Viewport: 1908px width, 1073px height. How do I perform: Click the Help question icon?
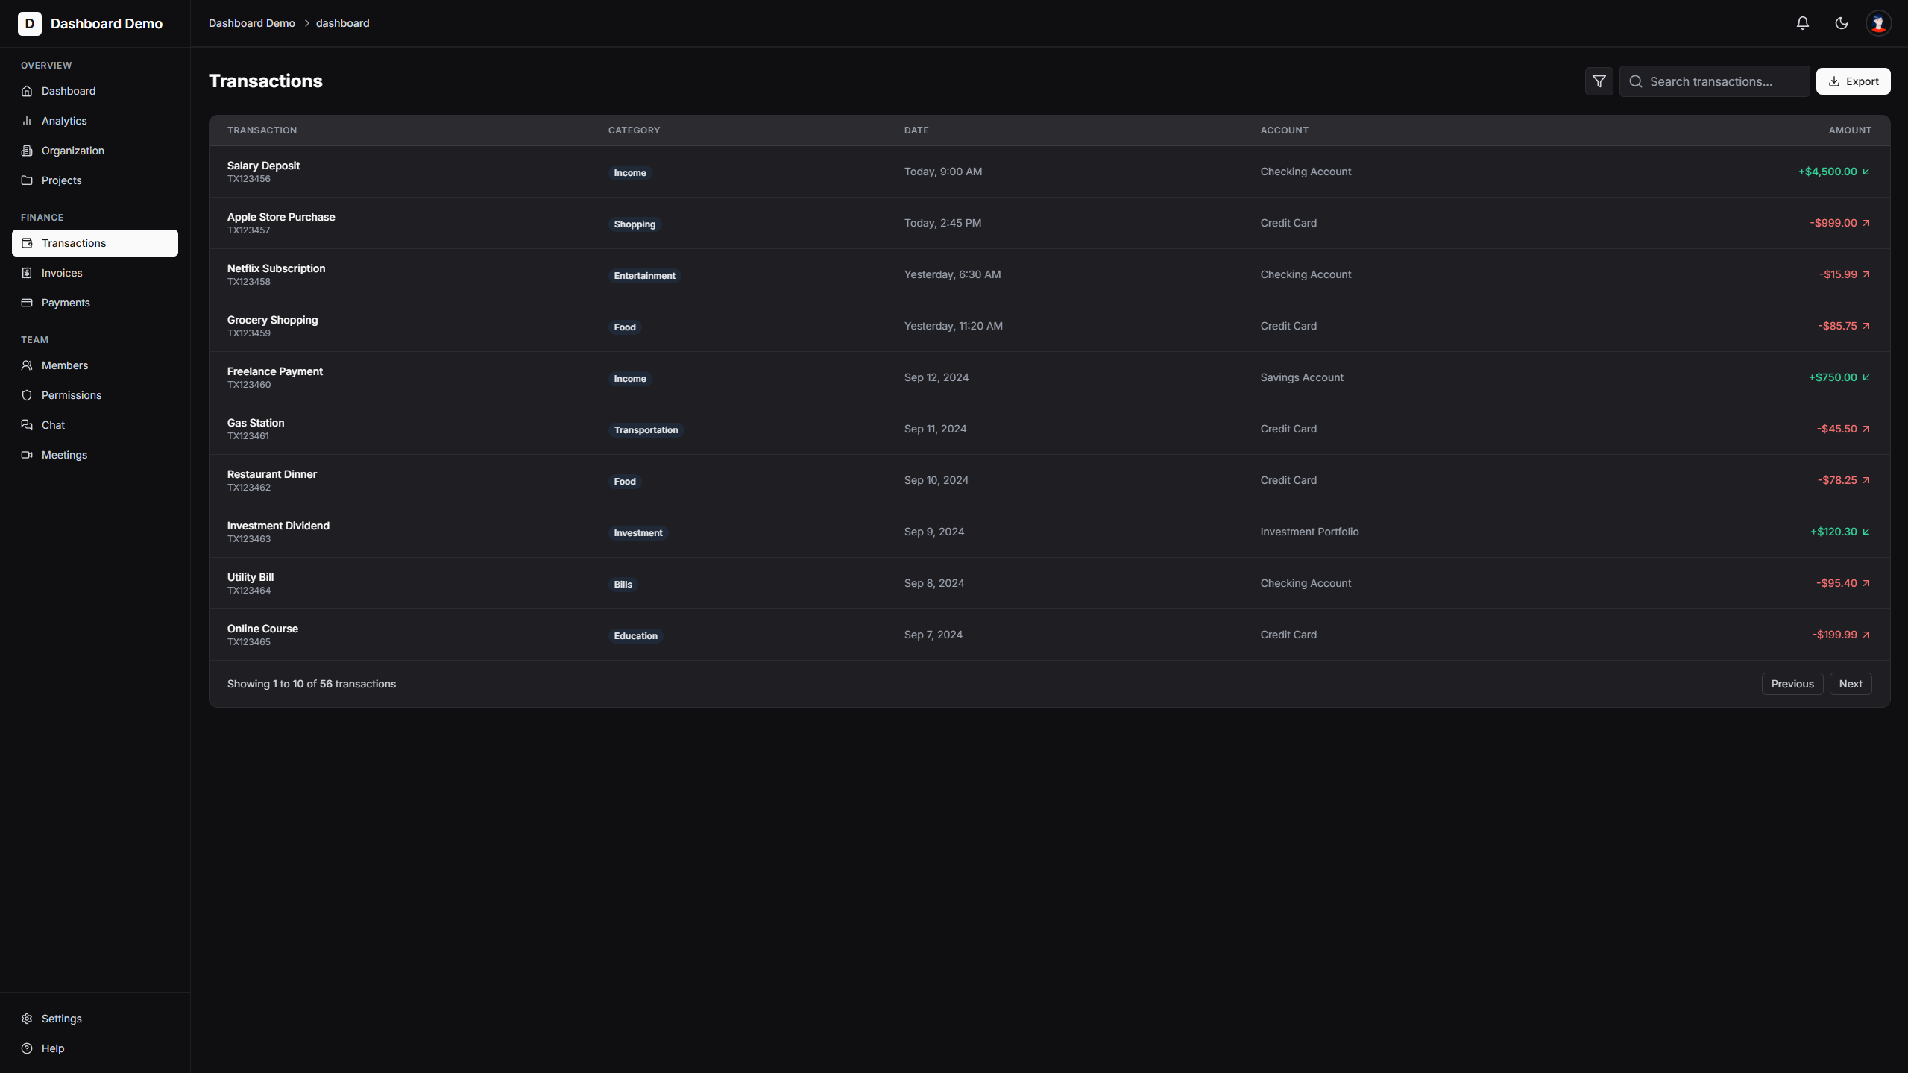27,1048
